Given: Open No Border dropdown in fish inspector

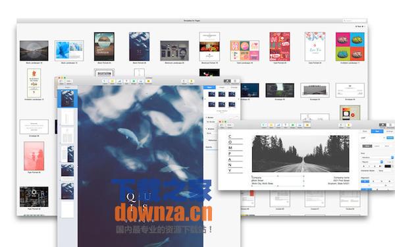Looking at the screenshot, I should 211,122.
